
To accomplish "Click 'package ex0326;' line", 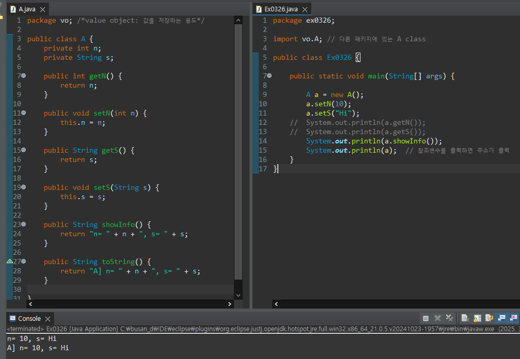I will (304, 21).
